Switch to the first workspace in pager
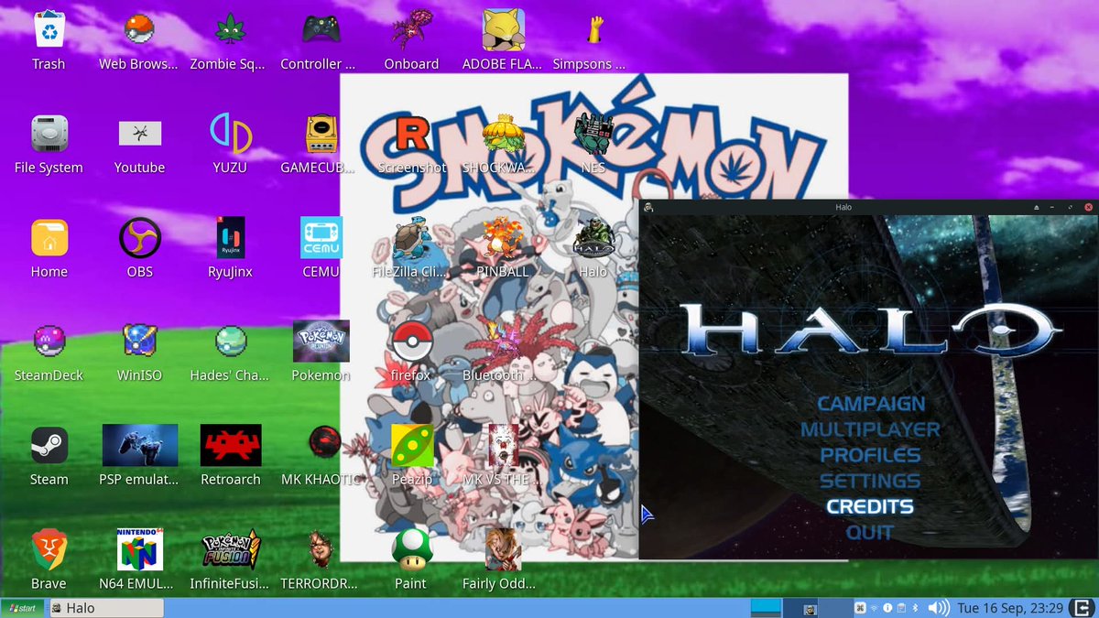 point(766,608)
